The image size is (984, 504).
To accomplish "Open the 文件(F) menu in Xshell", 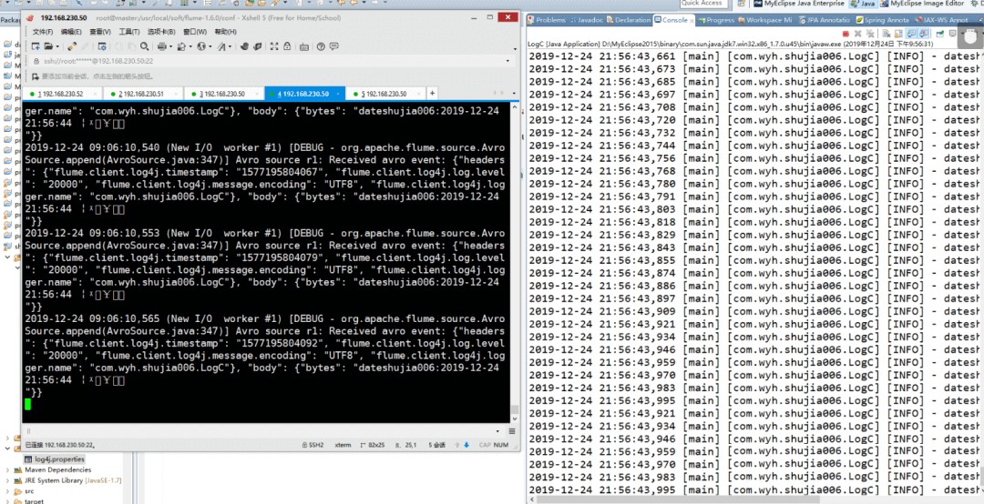I will tap(42, 32).
